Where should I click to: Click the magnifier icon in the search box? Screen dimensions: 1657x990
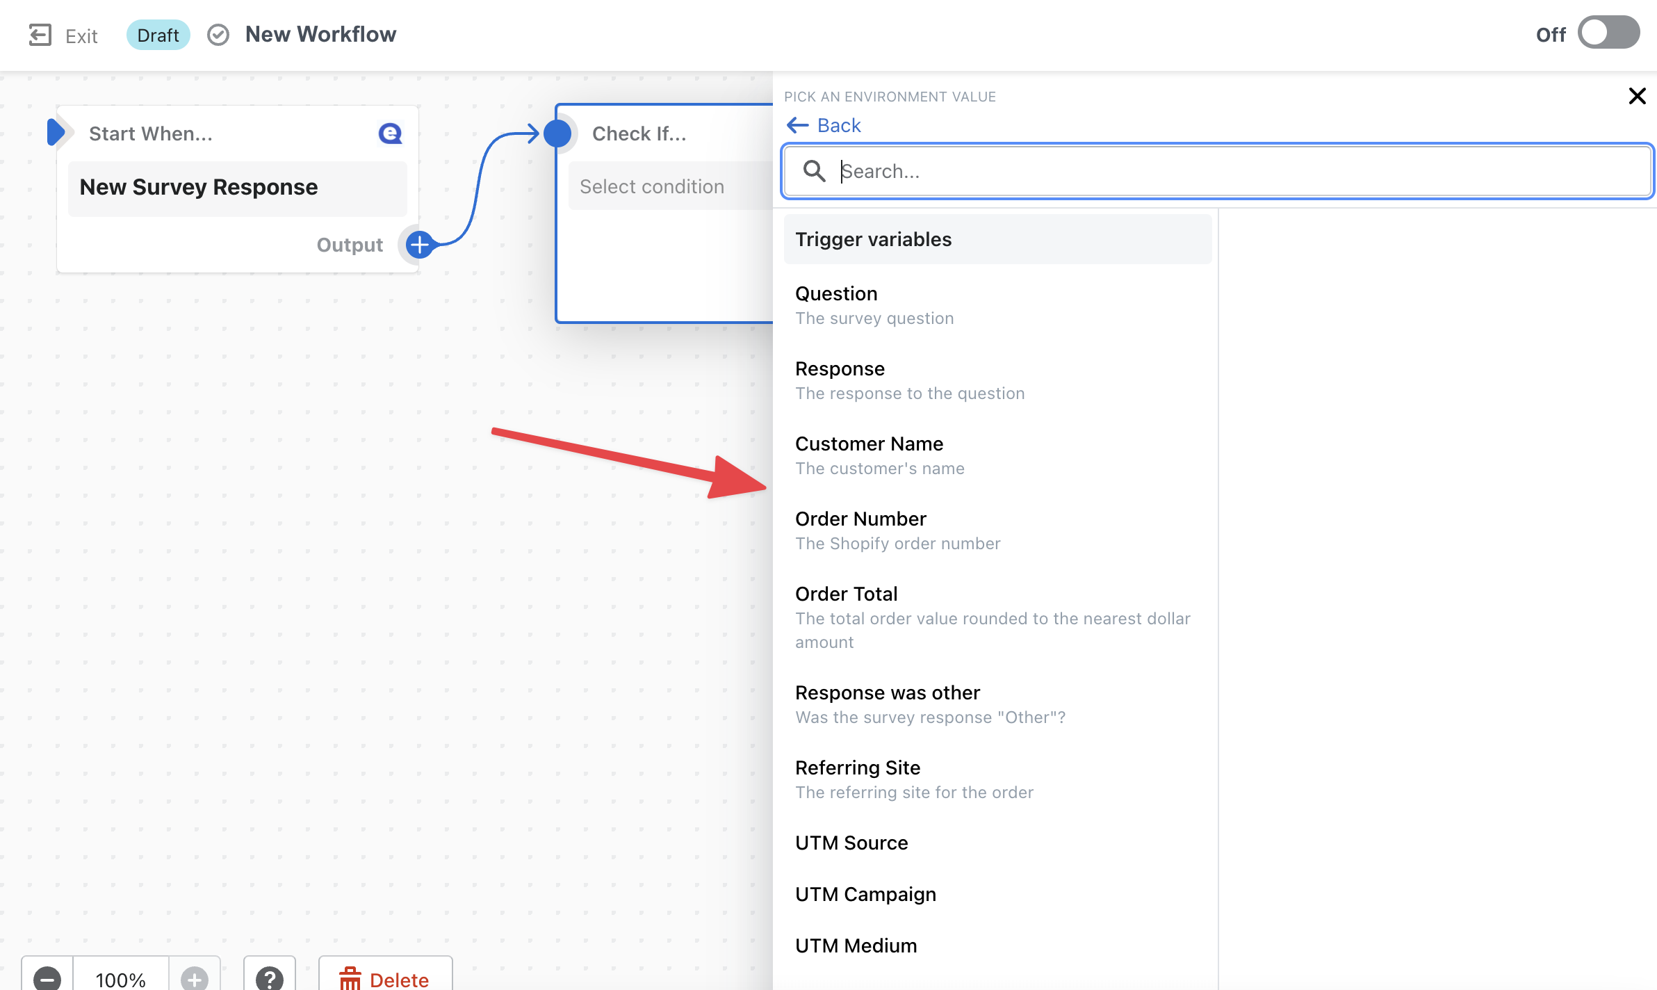point(814,171)
